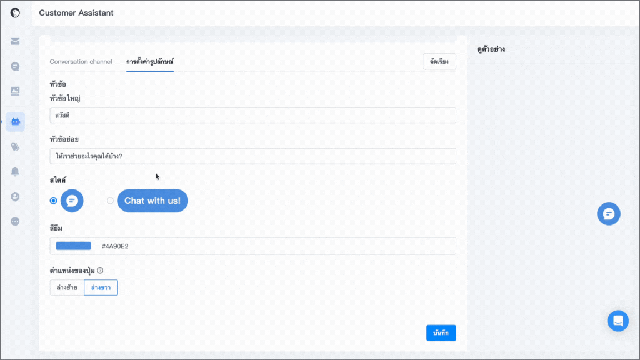640x360 pixels.
Task: Click the round chat icon style preview
Action: (72, 201)
